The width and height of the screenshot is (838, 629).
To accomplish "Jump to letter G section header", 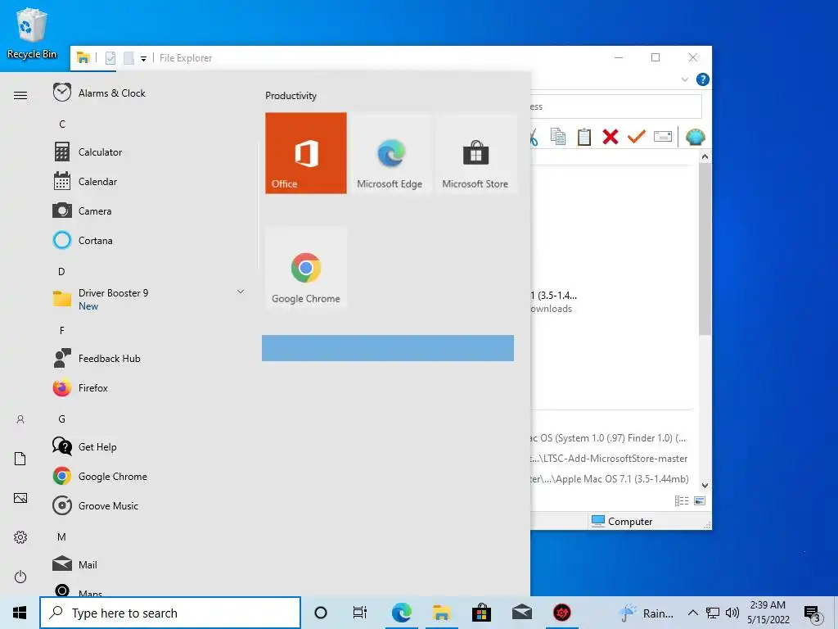I will point(62,419).
